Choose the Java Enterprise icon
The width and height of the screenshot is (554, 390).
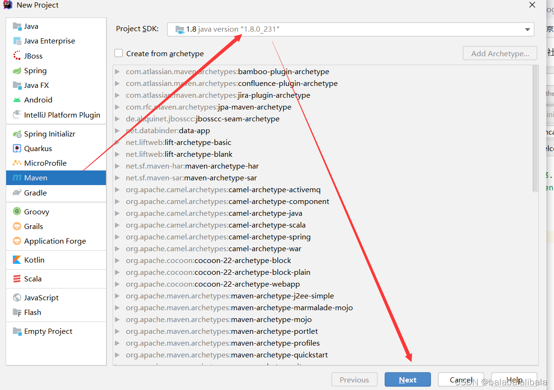(x=17, y=41)
